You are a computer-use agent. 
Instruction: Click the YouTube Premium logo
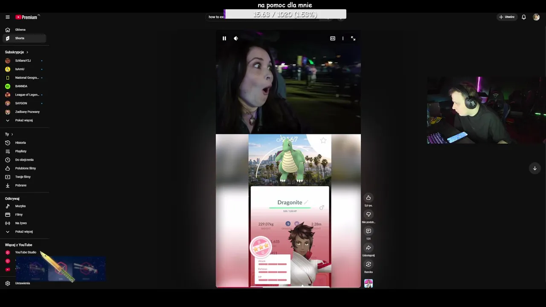click(27, 17)
